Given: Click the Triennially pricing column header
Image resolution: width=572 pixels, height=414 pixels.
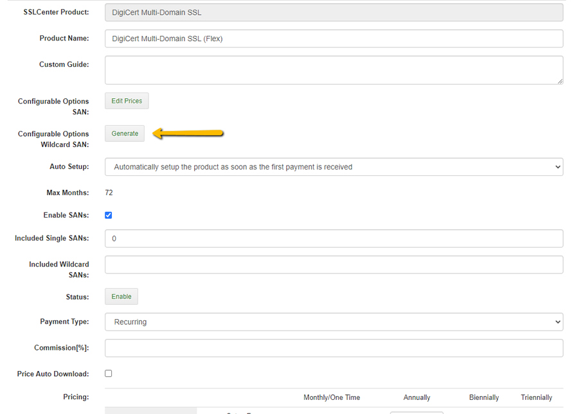Looking at the screenshot, I should click(536, 397).
